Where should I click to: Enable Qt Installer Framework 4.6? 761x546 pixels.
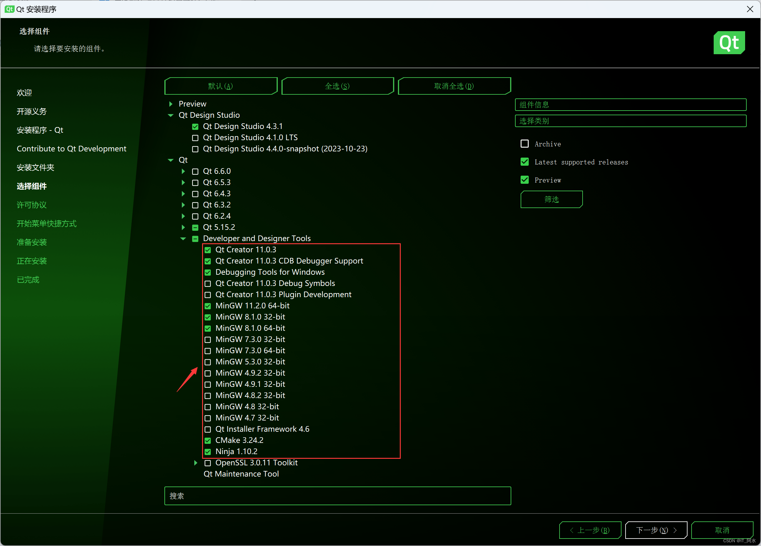208,430
